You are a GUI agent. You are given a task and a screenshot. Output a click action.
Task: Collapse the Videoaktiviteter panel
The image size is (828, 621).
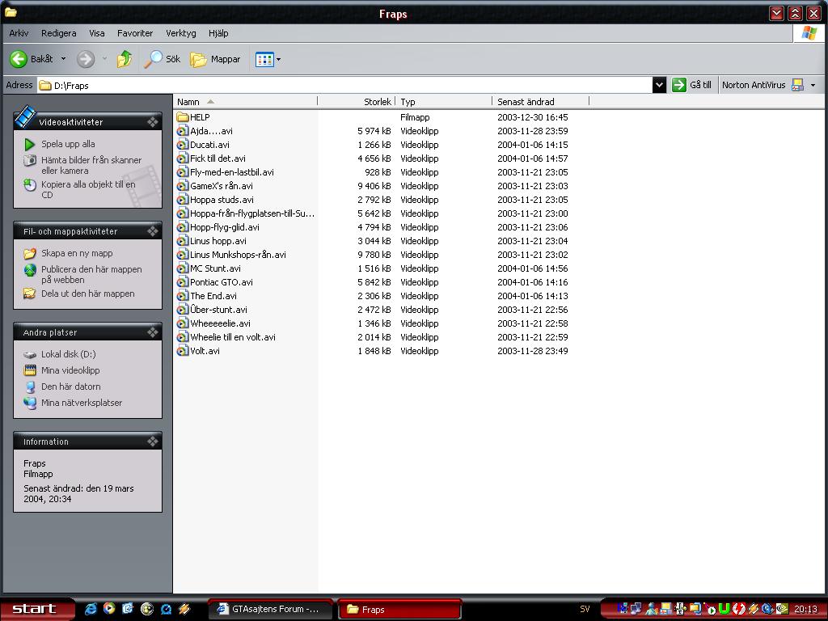pyautogui.click(x=152, y=122)
